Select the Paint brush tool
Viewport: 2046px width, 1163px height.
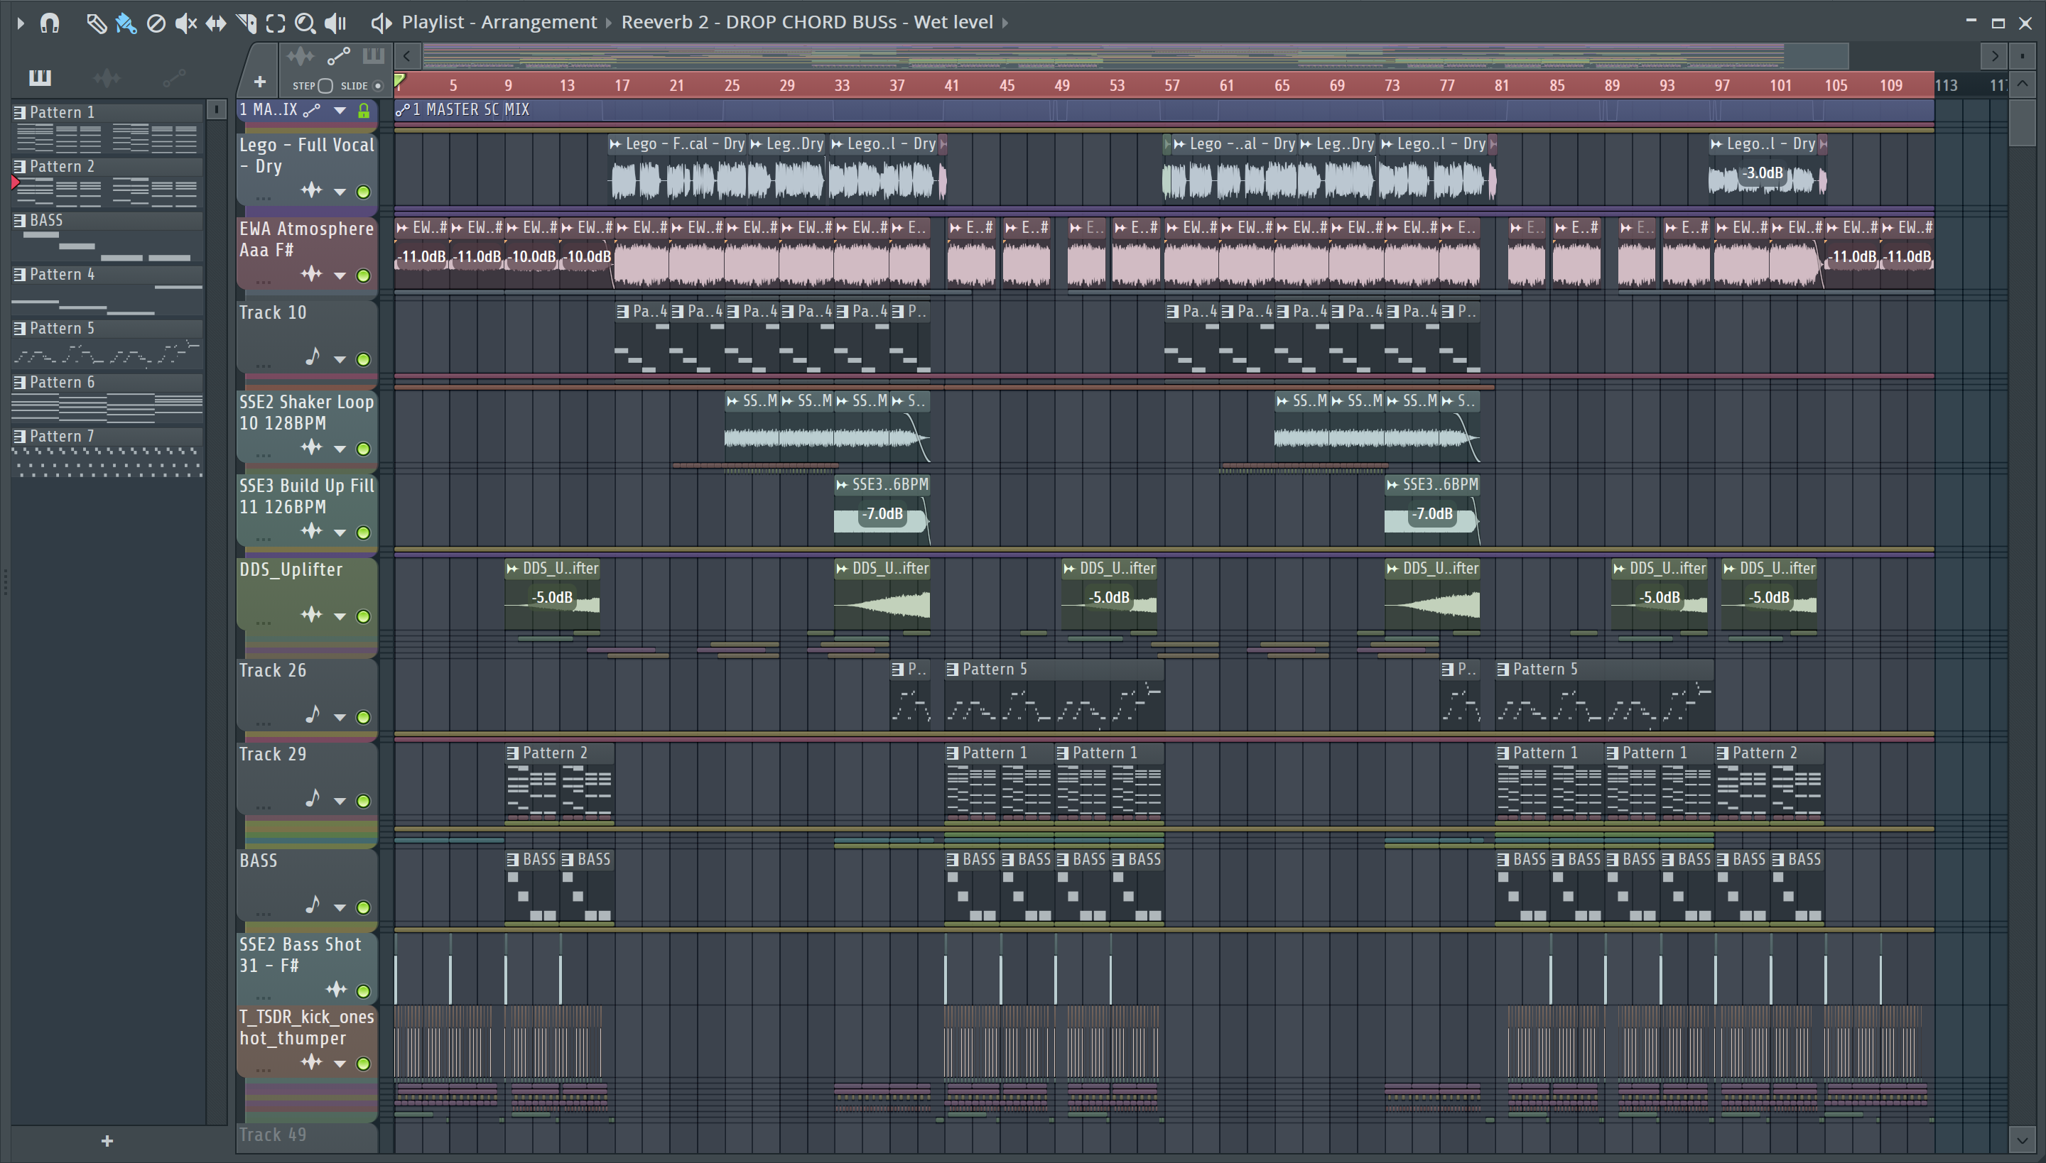click(x=126, y=23)
